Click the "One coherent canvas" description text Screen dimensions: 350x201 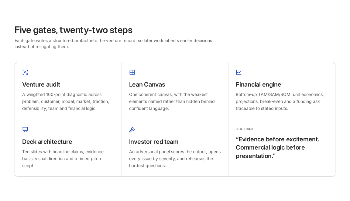pos(172,101)
